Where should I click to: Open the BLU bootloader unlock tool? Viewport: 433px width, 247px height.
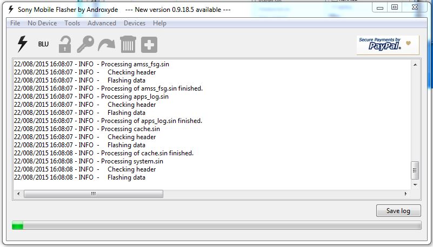43,44
